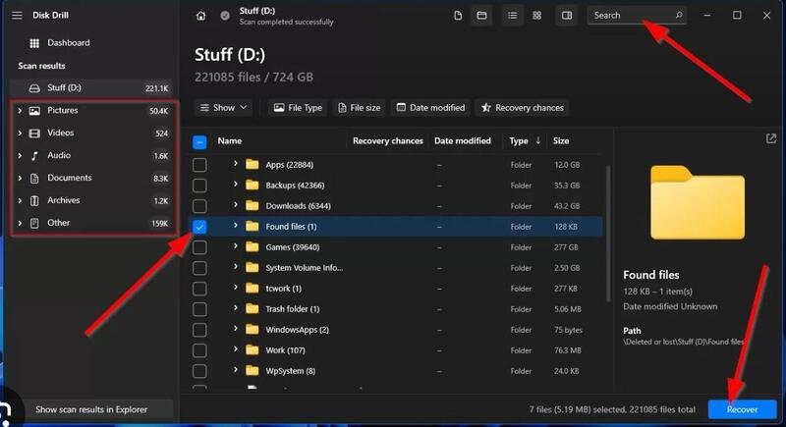
Task: Toggle the select-all checkbox in header
Action: (x=199, y=141)
